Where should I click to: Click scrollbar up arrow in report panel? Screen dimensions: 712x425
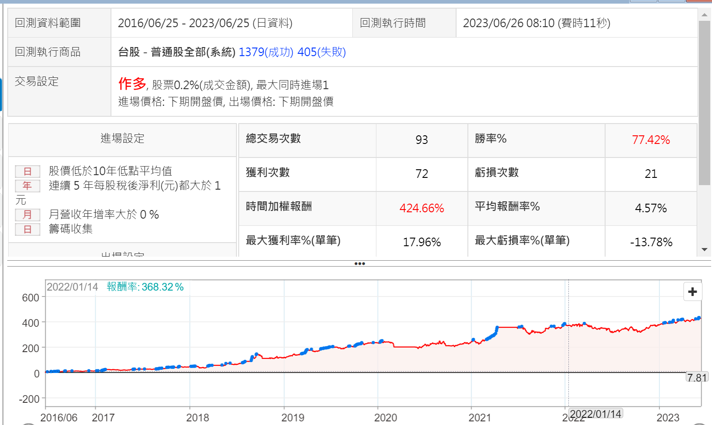point(704,15)
